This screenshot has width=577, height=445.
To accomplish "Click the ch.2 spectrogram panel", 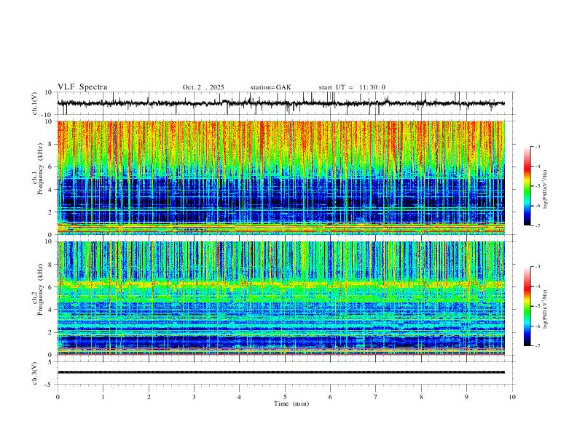I will click(x=281, y=298).
